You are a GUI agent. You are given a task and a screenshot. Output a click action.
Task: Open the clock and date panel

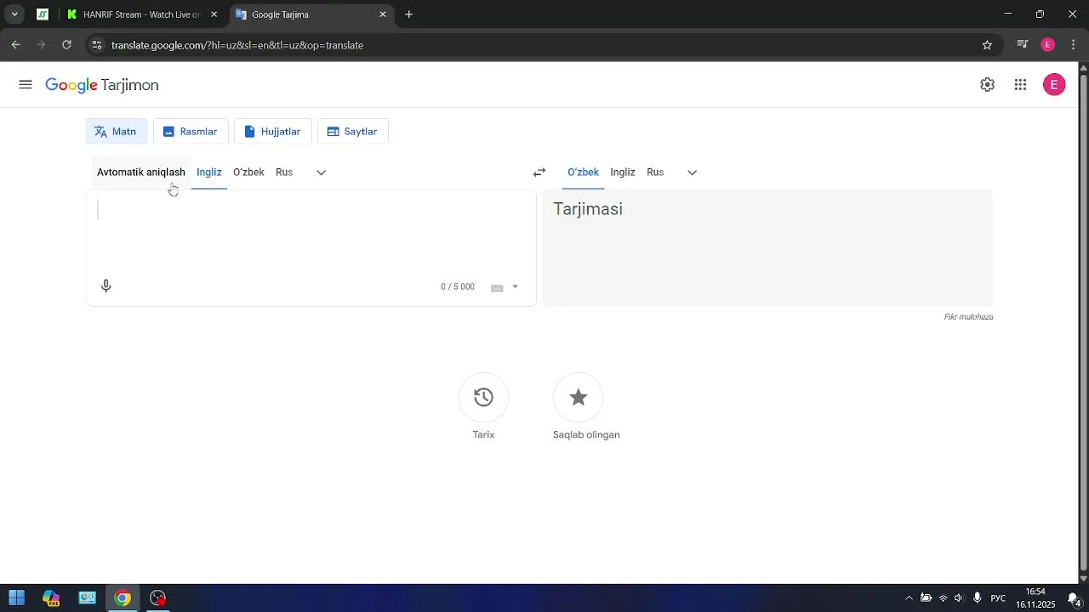tap(1035, 598)
